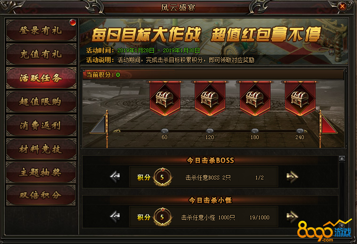Click the 积分 5 medal in BOSS task row
Image resolution: width=357 pixels, height=244 pixels.
pos(162,177)
